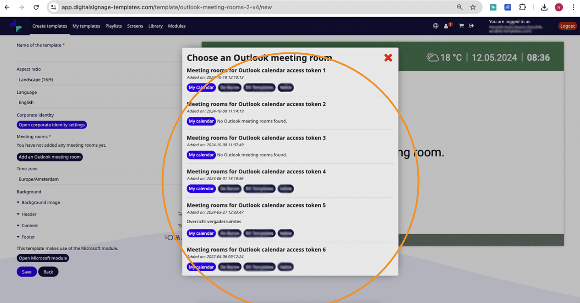This screenshot has width=580, height=303.
Task: Expand the Content section
Action: click(x=27, y=225)
